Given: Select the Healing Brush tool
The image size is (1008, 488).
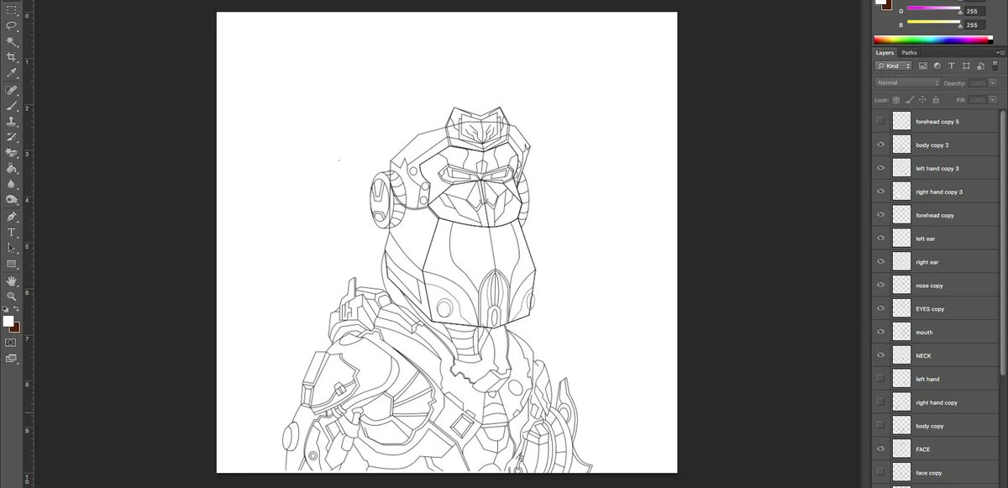Looking at the screenshot, I should pos(12,90).
